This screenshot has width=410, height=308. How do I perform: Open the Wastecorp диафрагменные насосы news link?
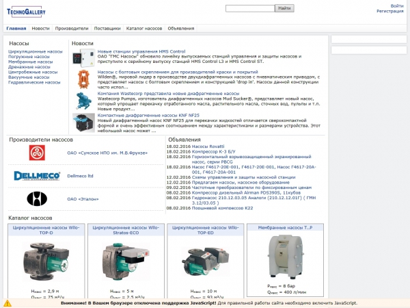click(168, 94)
